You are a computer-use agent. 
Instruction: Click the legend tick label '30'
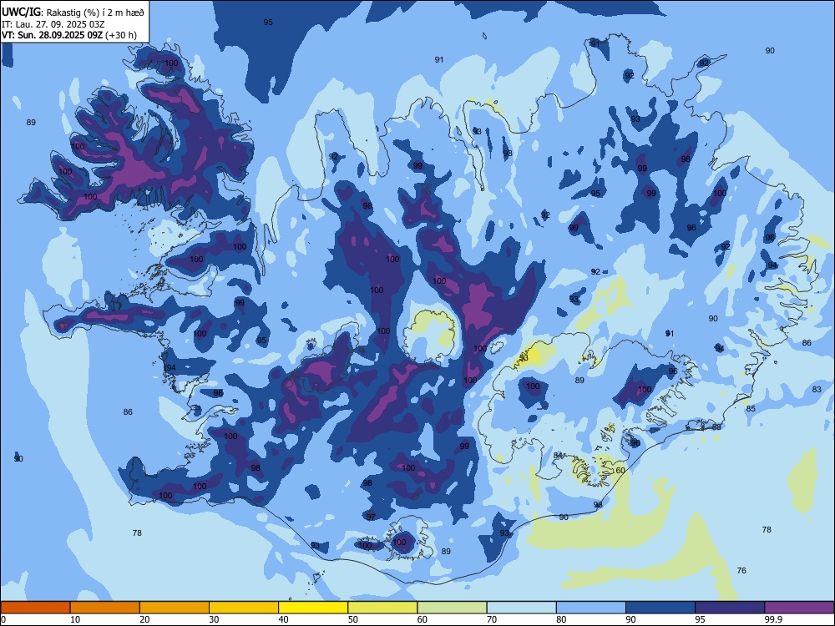(x=214, y=619)
